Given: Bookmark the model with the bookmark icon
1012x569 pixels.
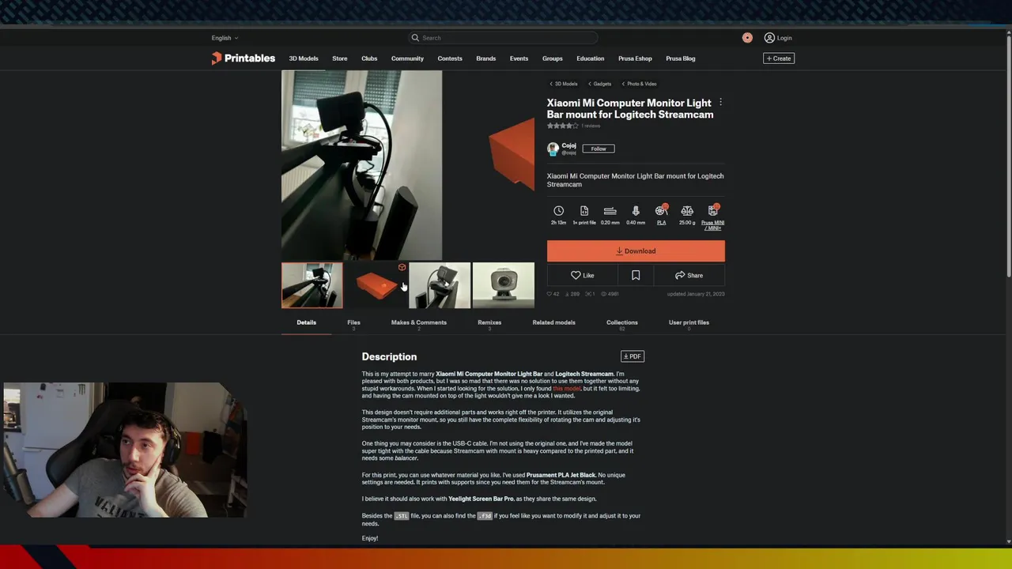Looking at the screenshot, I should coord(636,275).
